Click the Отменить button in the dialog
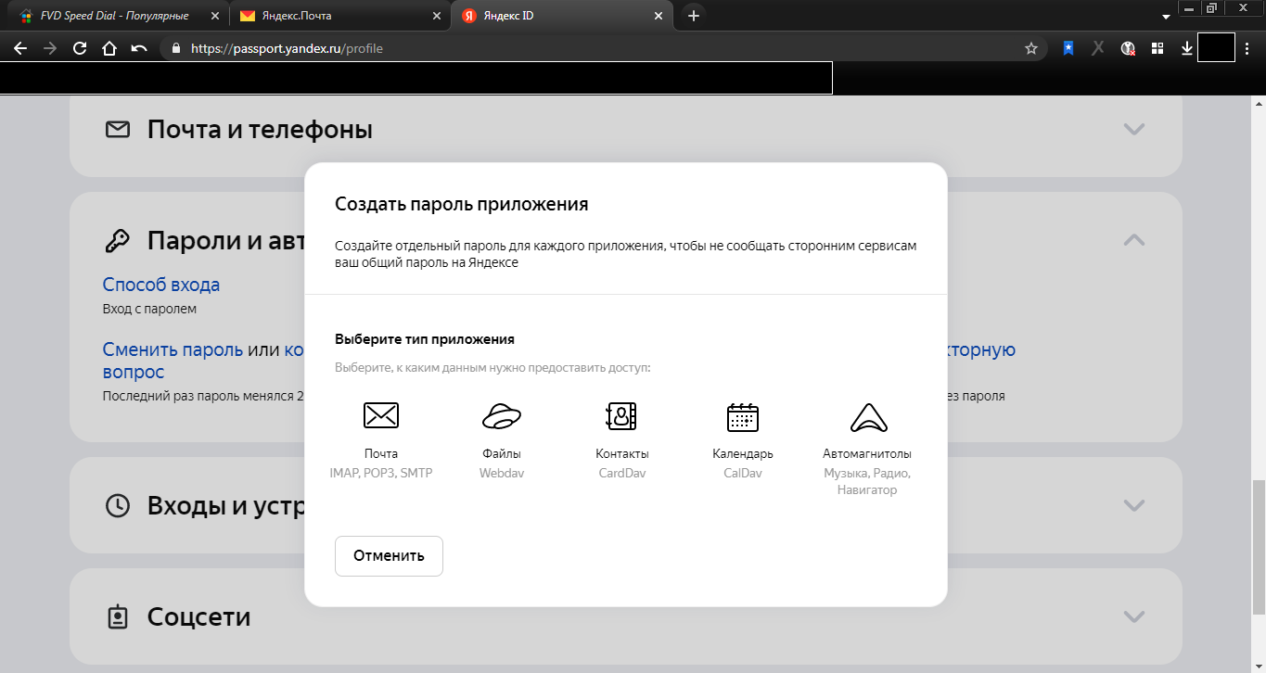The image size is (1266, 673). tap(388, 555)
